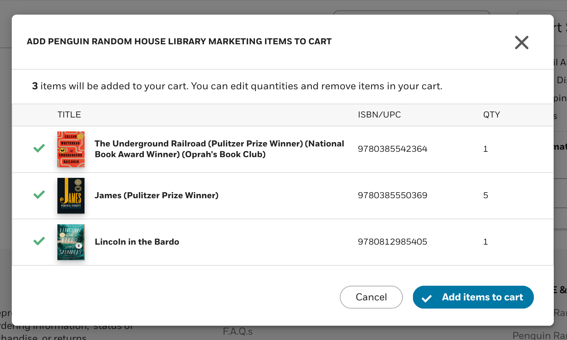Click the quantity 1 for Lincoln in the Bardo

(485, 242)
